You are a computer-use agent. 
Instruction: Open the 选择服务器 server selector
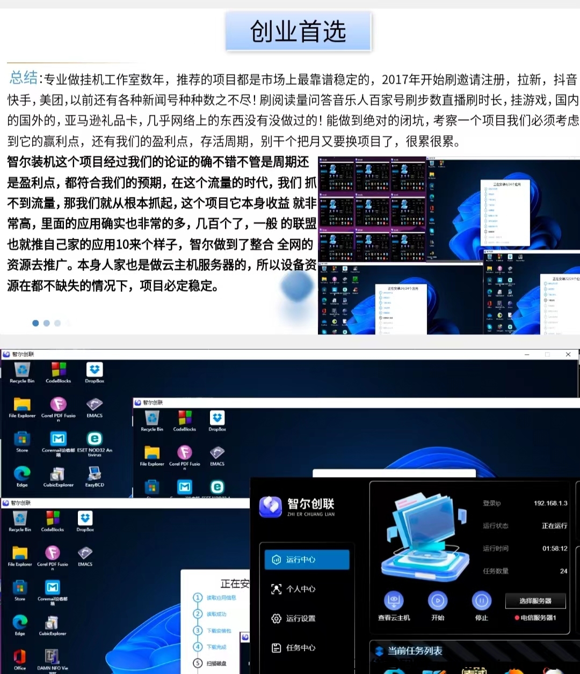535,601
